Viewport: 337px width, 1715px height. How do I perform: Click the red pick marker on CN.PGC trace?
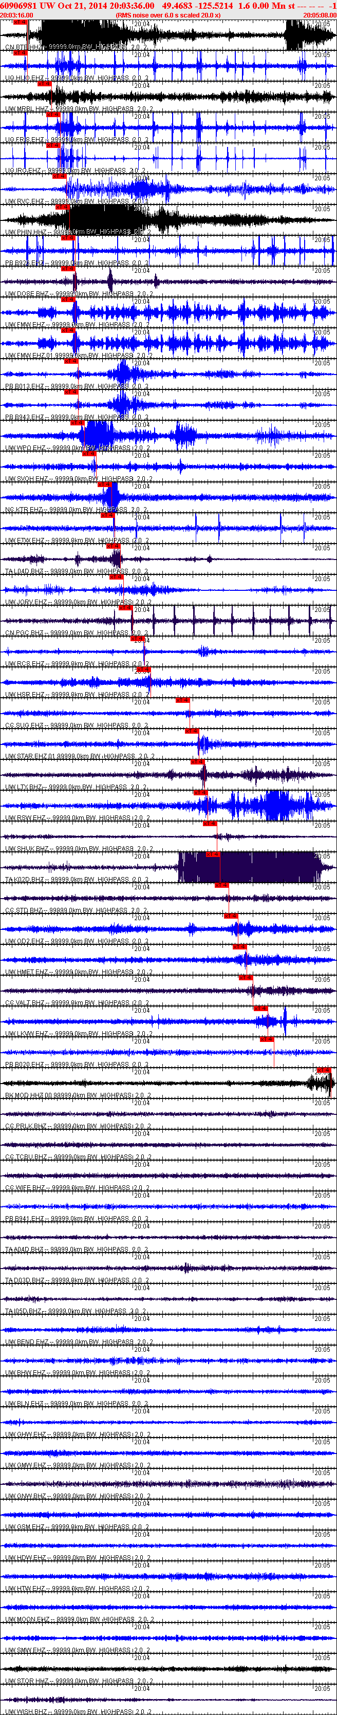pyautogui.click(x=124, y=607)
